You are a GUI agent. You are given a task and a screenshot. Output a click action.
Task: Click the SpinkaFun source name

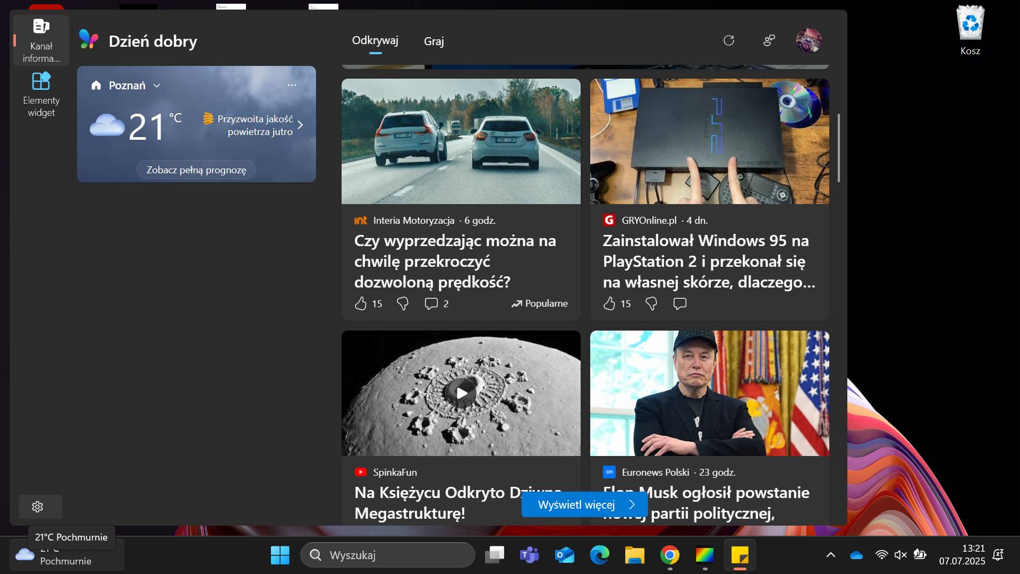point(395,472)
